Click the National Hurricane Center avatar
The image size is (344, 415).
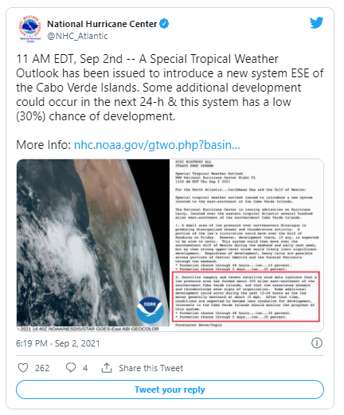(30, 29)
